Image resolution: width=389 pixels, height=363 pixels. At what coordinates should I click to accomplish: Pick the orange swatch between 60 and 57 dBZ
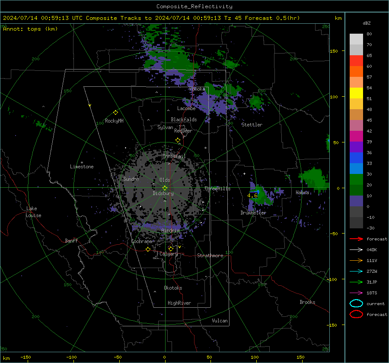356,72
